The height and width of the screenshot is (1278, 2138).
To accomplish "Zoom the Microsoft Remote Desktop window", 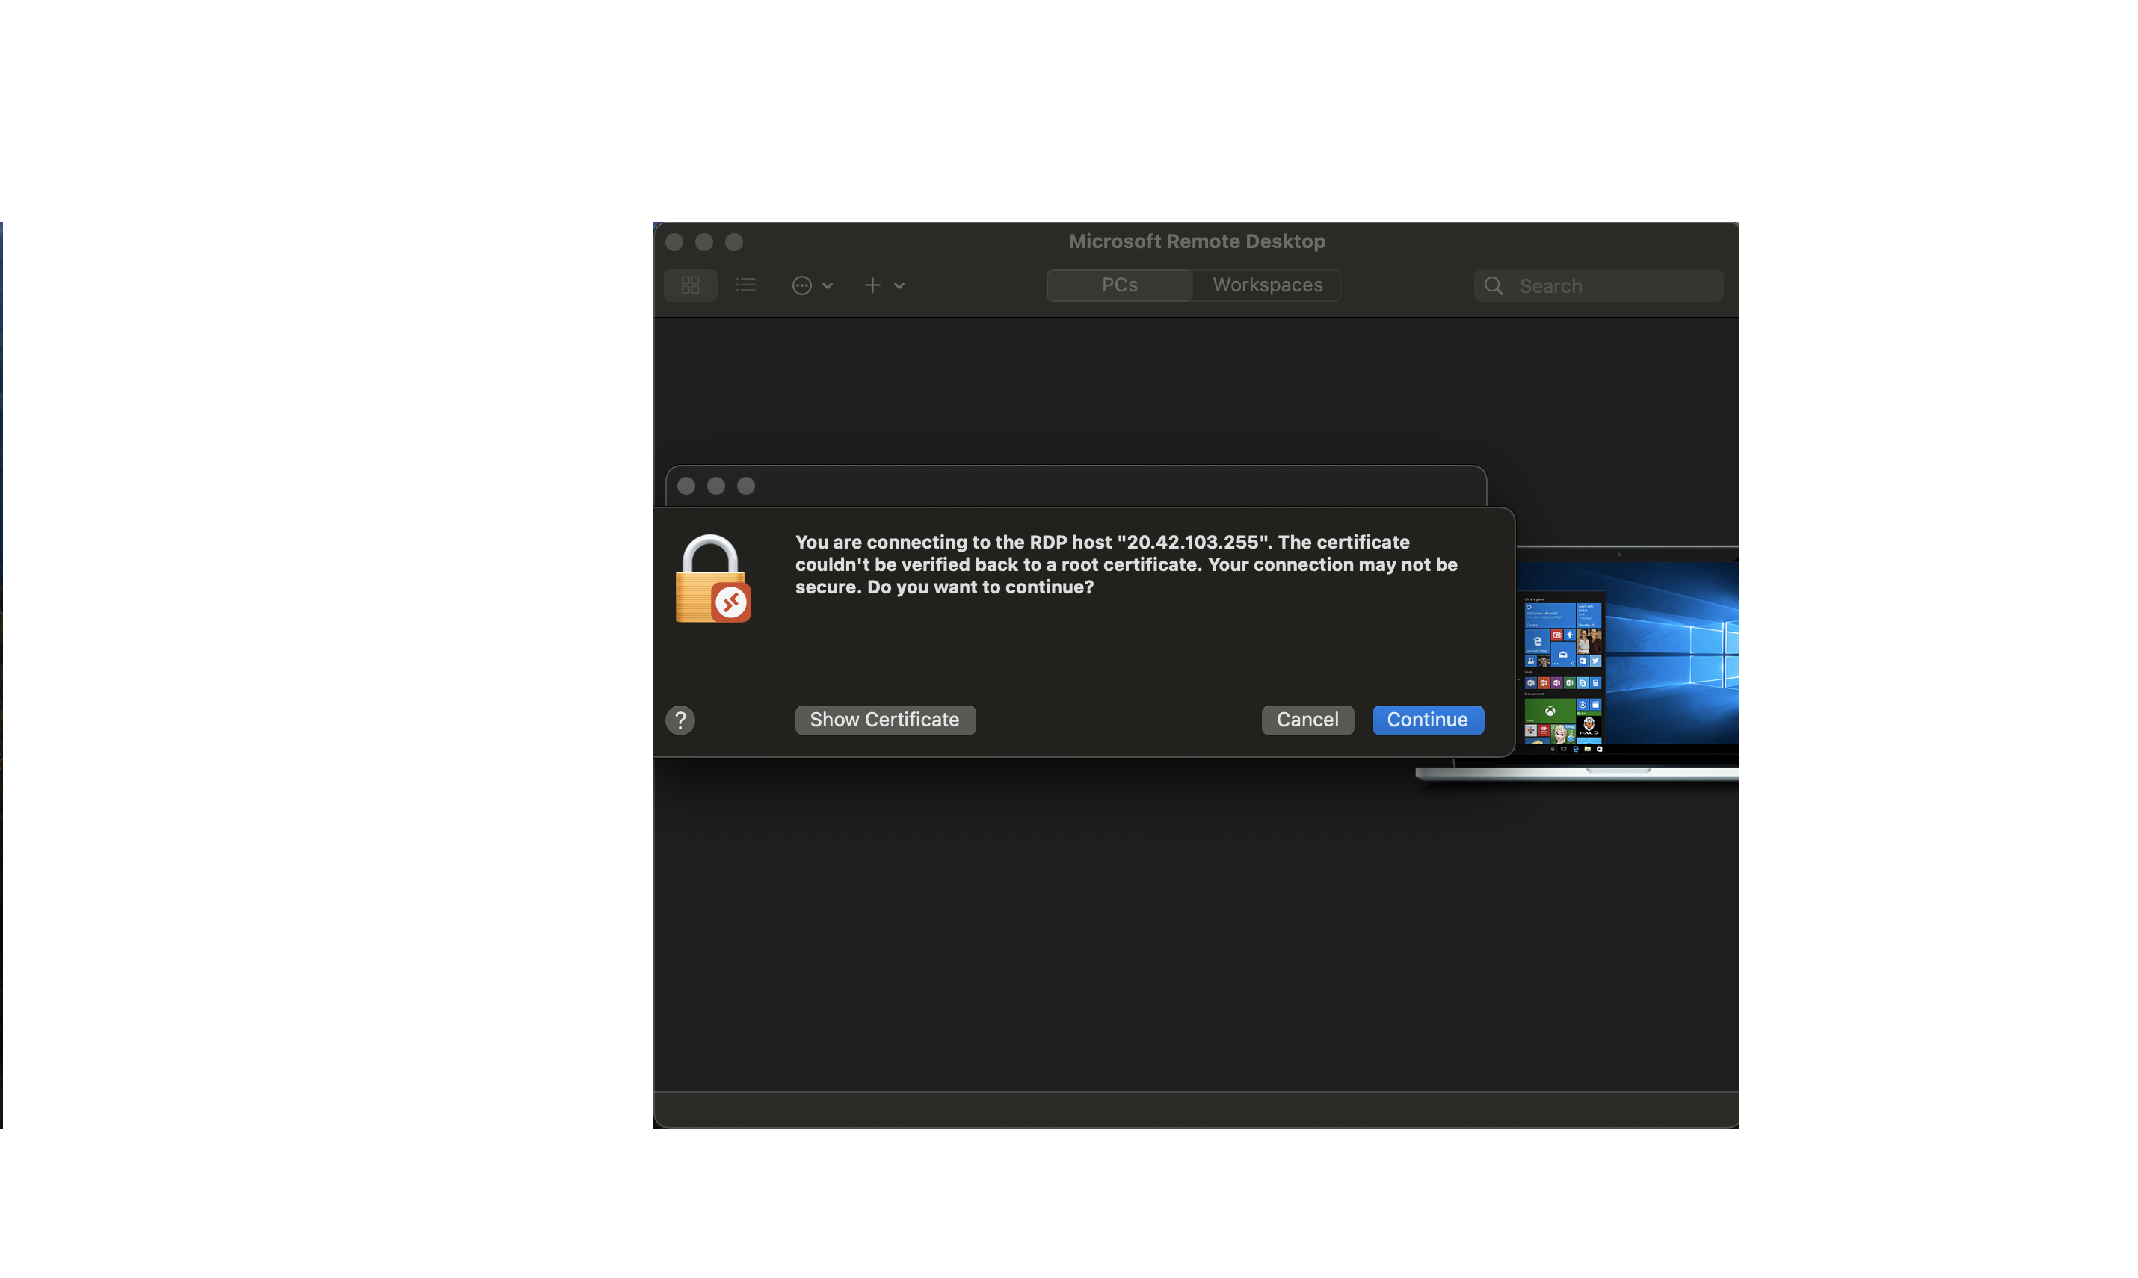I will pyautogui.click(x=734, y=242).
